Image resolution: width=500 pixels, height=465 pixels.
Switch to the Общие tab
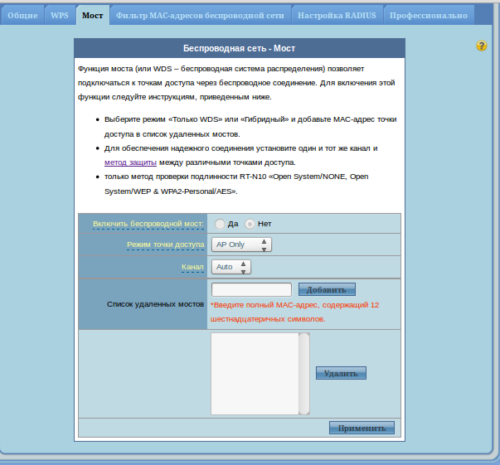(x=22, y=15)
